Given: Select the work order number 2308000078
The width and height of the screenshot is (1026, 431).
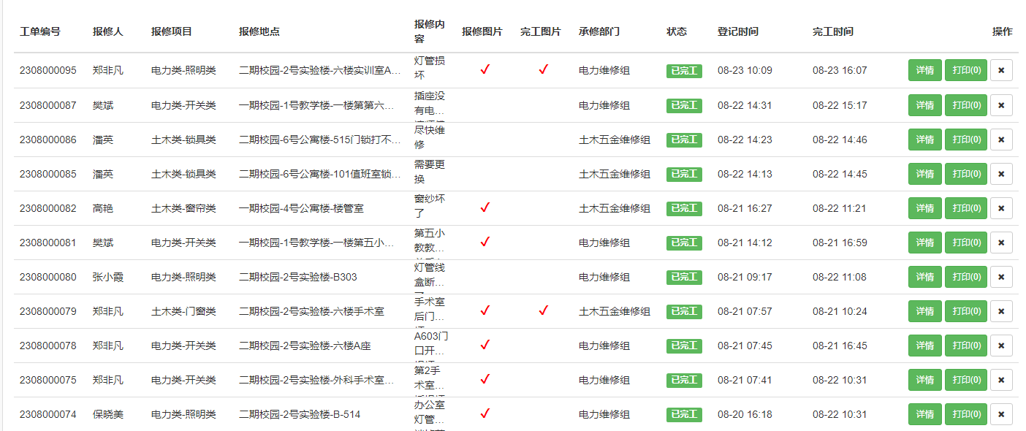Looking at the screenshot, I should pos(47,346).
